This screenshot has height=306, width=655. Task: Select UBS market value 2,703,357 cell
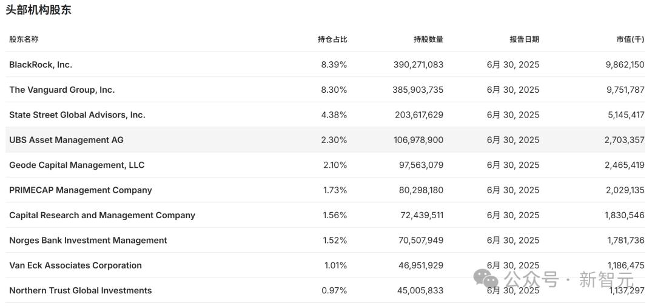point(624,140)
